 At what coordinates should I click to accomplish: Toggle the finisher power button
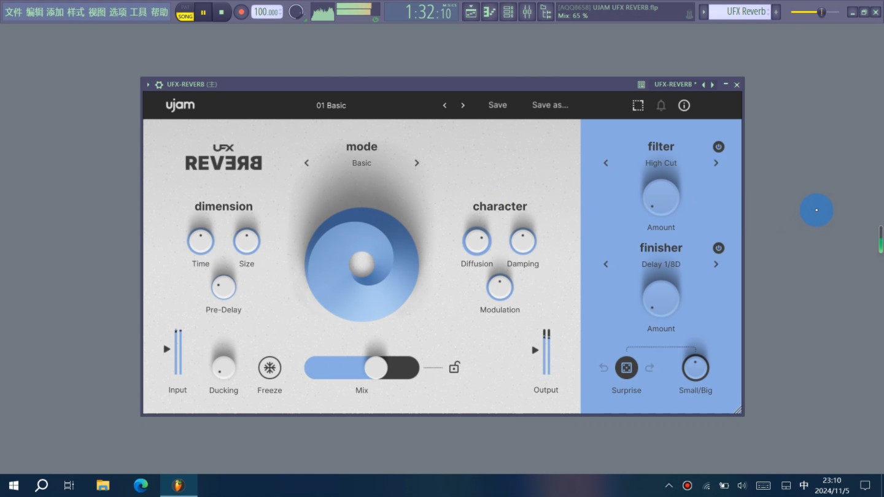719,248
